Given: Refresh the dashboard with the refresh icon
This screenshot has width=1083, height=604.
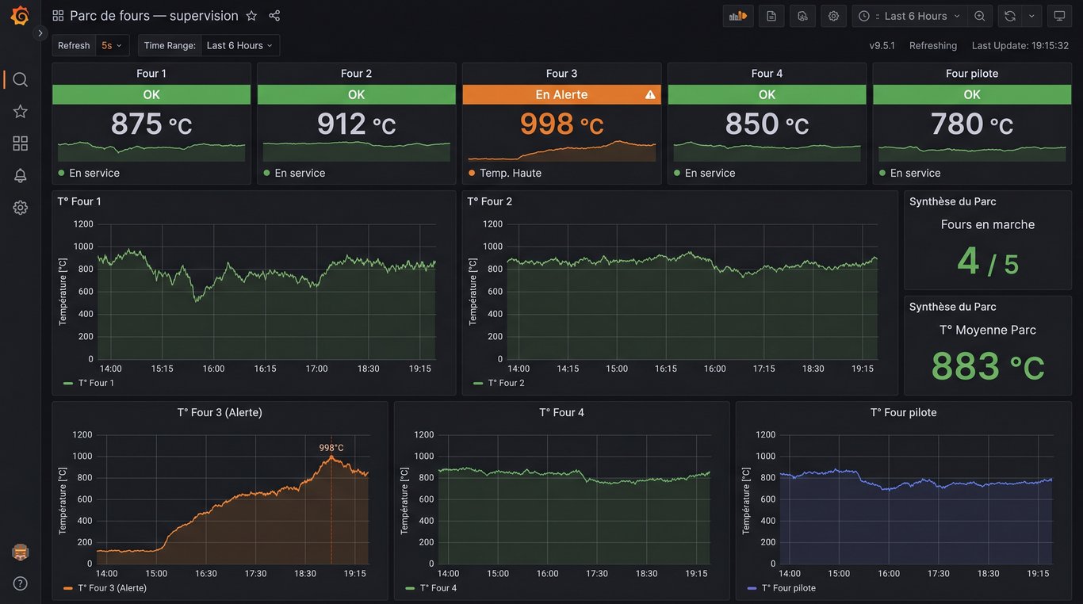Looking at the screenshot, I should pos(1010,16).
